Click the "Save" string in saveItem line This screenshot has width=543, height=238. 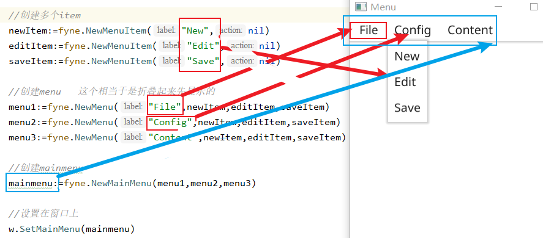[x=203, y=61]
